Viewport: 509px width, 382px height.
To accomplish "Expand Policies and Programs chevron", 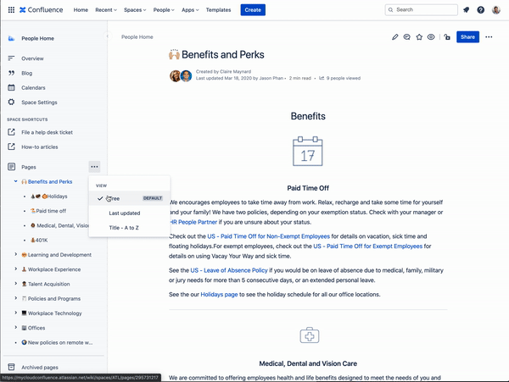I will coord(15,298).
